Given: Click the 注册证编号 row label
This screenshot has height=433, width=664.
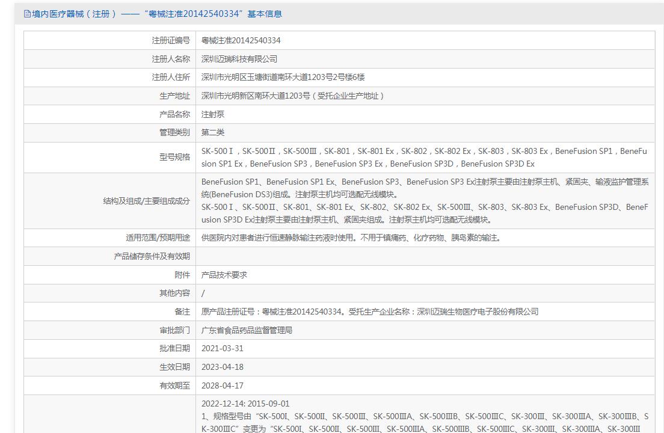Looking at the screenshot, I should point(171,41).
